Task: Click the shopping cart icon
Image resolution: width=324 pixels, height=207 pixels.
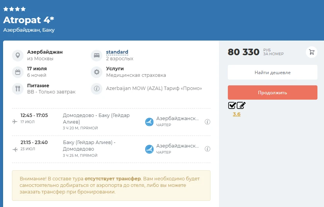Action: (312, 52)
